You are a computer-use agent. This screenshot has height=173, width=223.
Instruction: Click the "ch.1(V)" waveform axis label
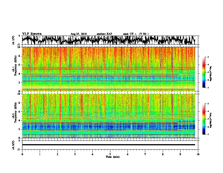14,40
